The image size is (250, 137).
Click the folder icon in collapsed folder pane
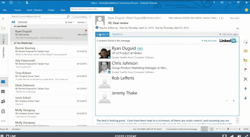pos(3,28)
